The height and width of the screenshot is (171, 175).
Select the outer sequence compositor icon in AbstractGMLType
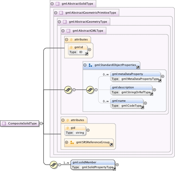tap(68, 90)
